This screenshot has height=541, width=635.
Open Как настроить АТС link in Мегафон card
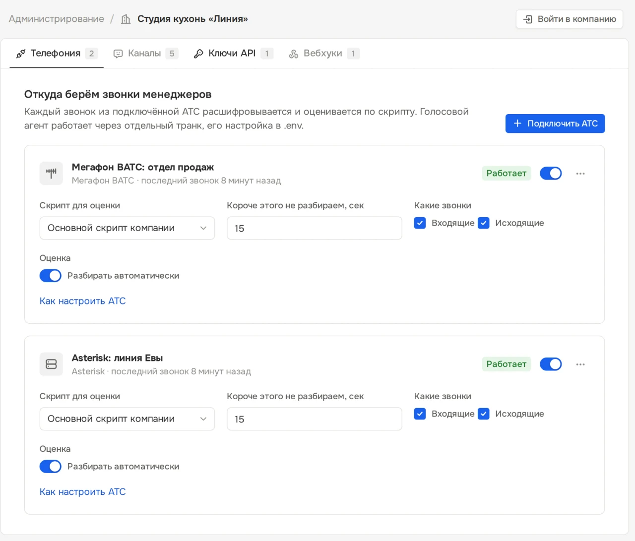click(83, 301)
